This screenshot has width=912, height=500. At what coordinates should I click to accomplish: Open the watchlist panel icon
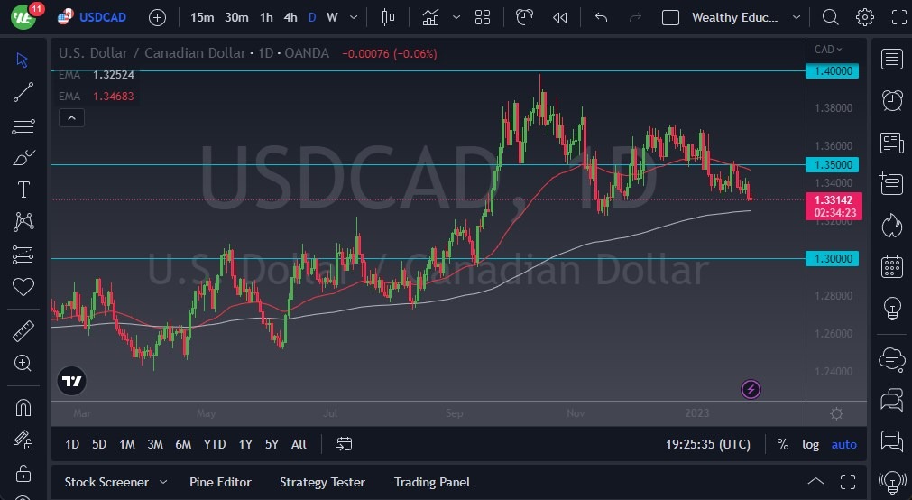click(891, 59)
